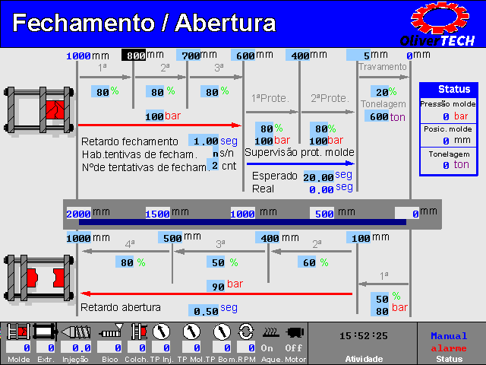Screen dimensions: 486x365
Task: Select the highlighted 800 mm position field
Action: (134, 56)
